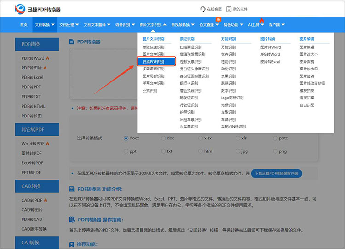Image resolution: width=345 pixels, height=249 pixels.
Task: Select the html format radio button
Action: click(x=201, y=151)
